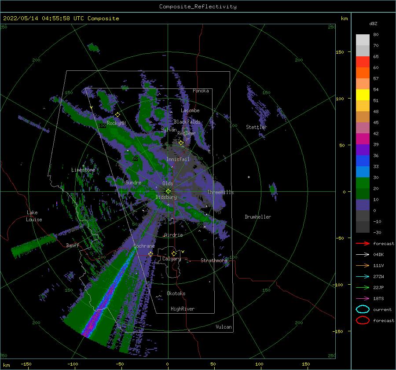396x370 pixels.
Task: Click the RedDeer city label
Action: coord(187,133)
